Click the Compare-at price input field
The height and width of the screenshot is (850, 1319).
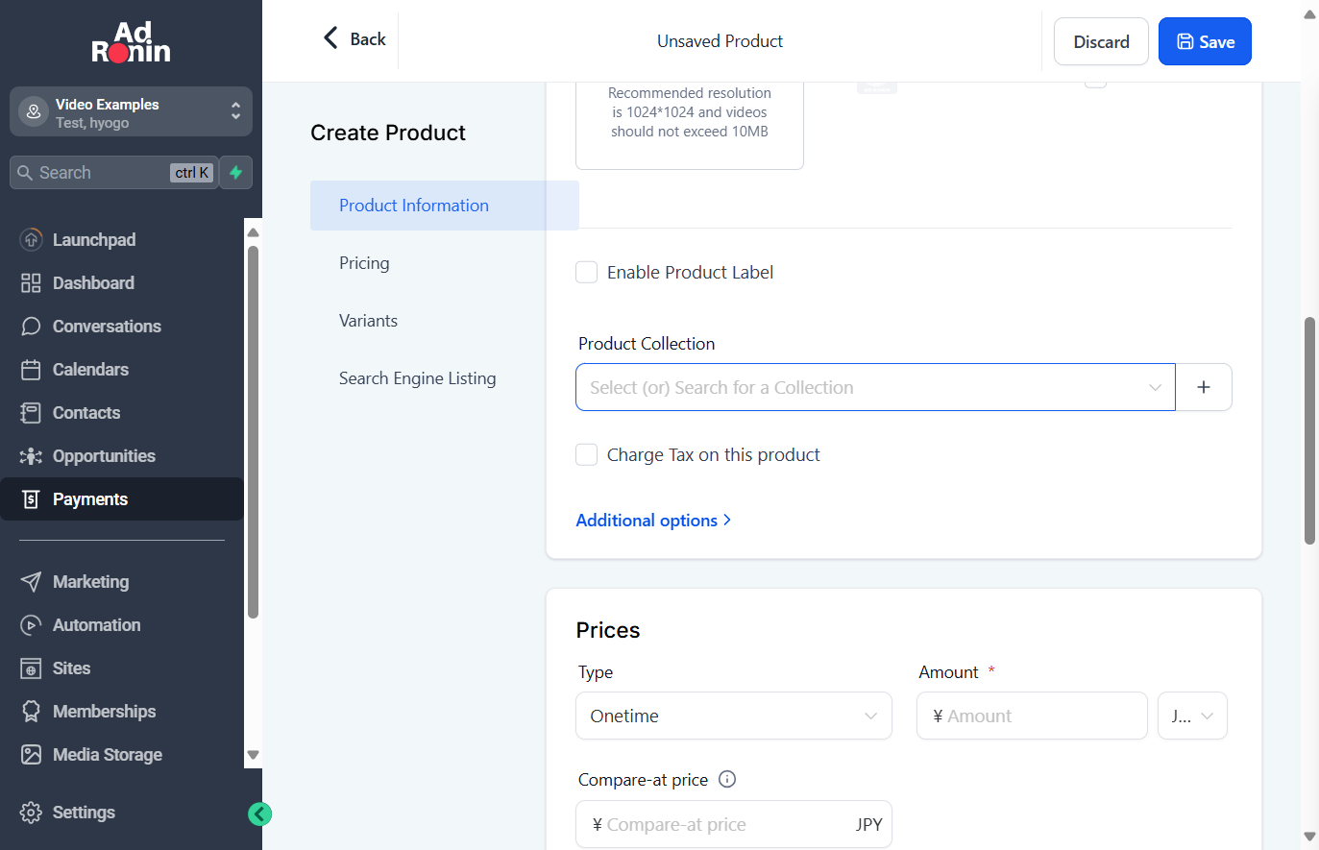pos(733,824)
